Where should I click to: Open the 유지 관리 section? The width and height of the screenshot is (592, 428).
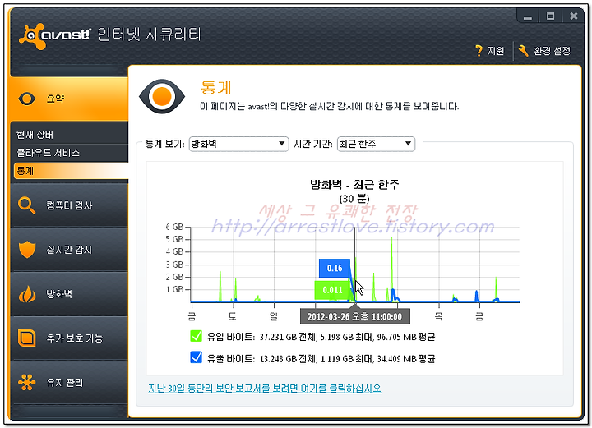click(x=69, y=382)
